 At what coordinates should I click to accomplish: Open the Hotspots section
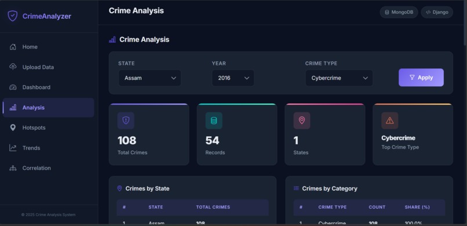coord(49,127)
